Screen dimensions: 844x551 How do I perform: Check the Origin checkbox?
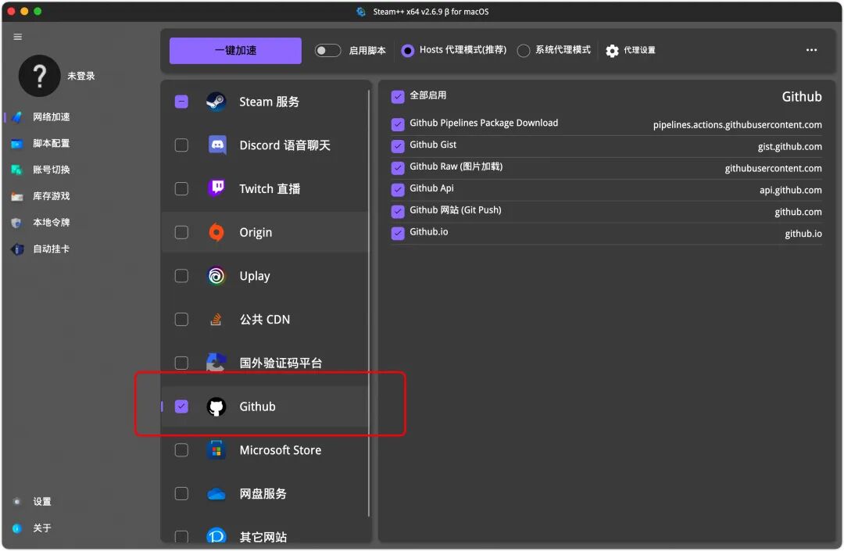pos(181,232)
